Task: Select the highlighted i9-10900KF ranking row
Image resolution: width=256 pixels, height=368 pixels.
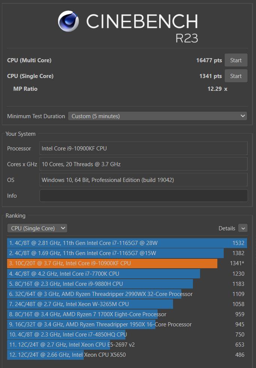Action: click(127, 263)
